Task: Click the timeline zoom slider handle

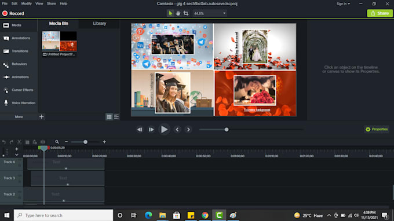Action: pos(85,142)
